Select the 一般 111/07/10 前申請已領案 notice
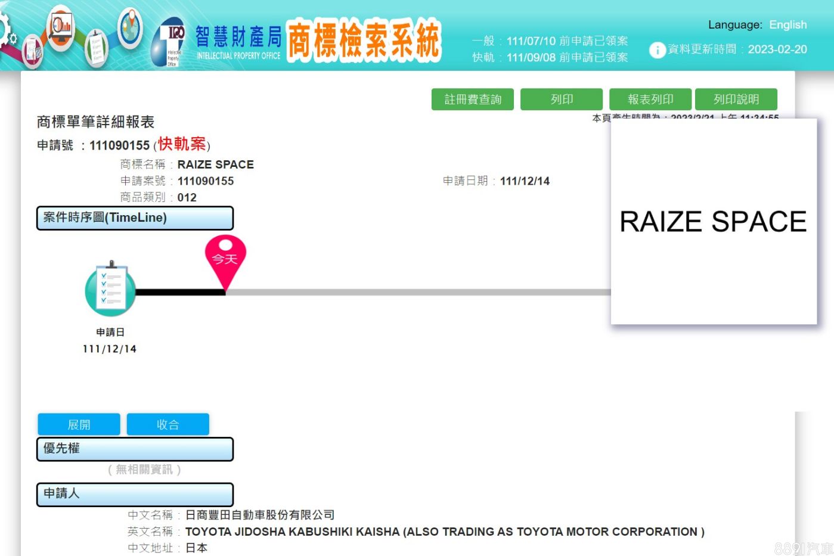Screen dimensions: 834x556 pos(550,41)
